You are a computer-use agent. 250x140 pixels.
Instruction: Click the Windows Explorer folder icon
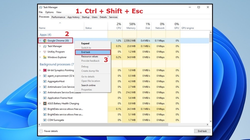click(45, 57)
